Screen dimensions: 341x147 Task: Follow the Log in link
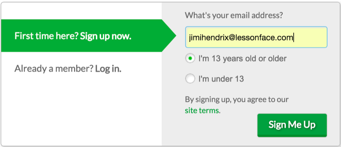[108, 69]
